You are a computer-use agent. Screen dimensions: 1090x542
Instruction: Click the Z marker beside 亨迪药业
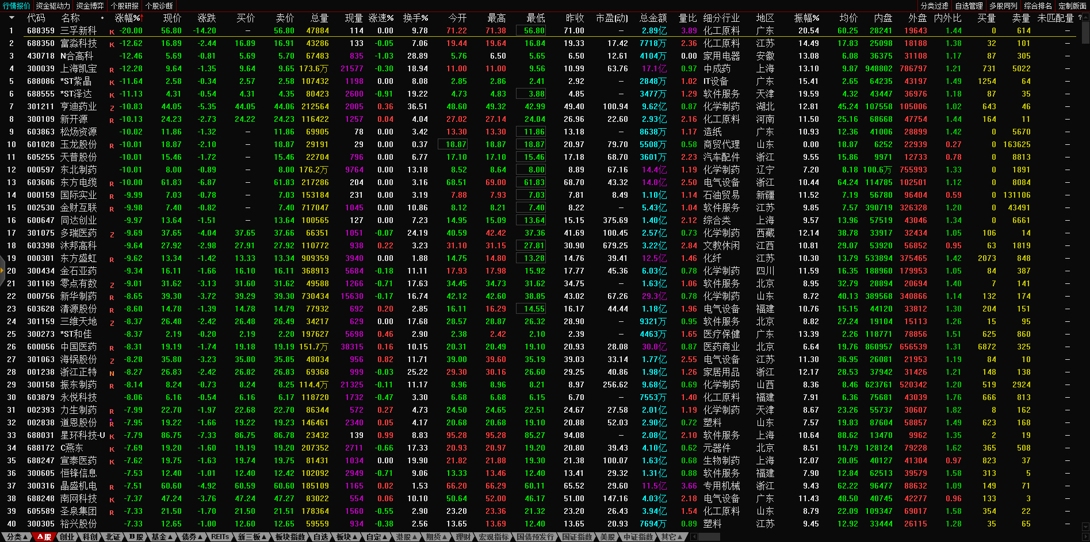(x=112, y=108)
